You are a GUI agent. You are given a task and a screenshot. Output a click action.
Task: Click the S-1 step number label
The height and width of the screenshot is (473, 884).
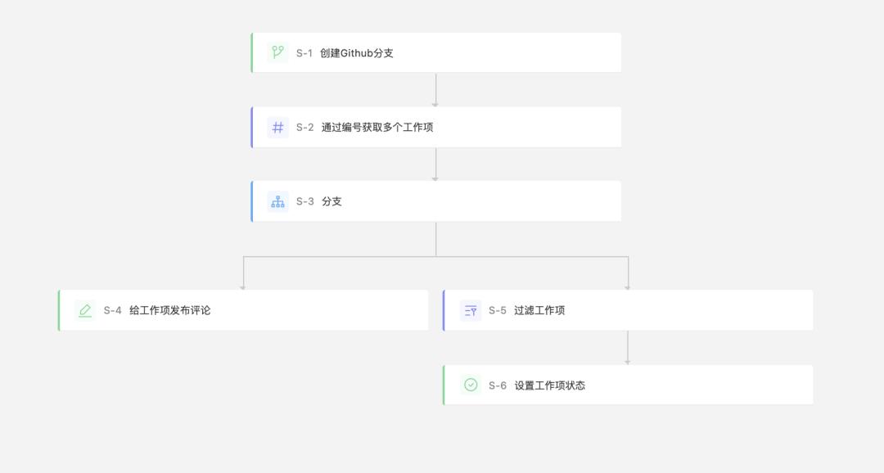tap(304, 53)
